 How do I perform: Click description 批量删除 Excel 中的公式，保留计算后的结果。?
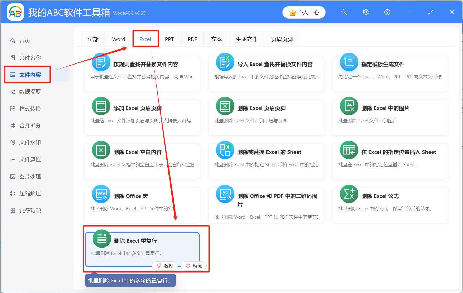coord(385,209)
